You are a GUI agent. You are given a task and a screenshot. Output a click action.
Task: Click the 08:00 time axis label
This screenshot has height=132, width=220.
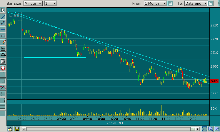[x=22, y=119]
